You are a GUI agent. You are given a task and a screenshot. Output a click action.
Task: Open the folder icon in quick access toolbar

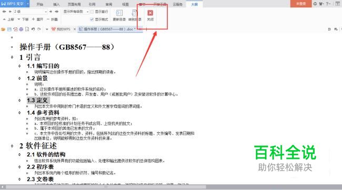(x=3, y=29)
